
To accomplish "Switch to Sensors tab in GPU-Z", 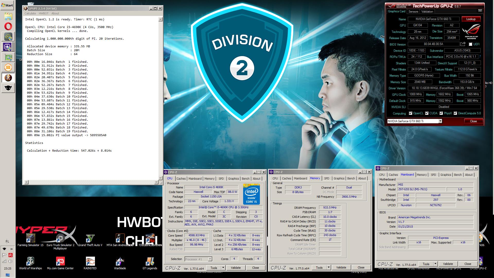I will 413,11.
